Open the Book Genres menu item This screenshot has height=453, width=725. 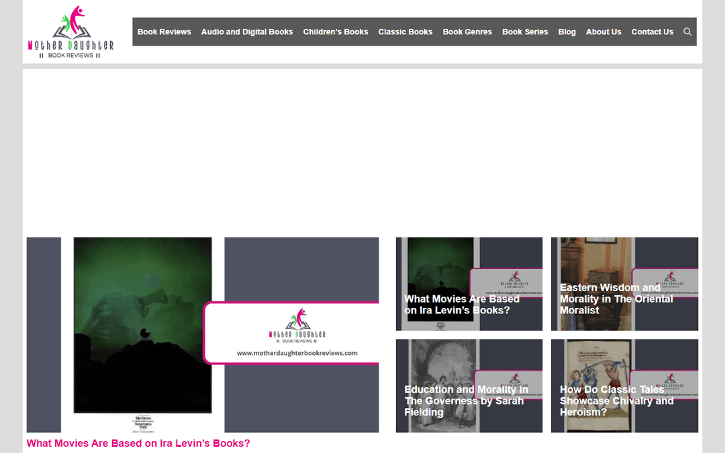pyautogui.click(x=467, y=32)
